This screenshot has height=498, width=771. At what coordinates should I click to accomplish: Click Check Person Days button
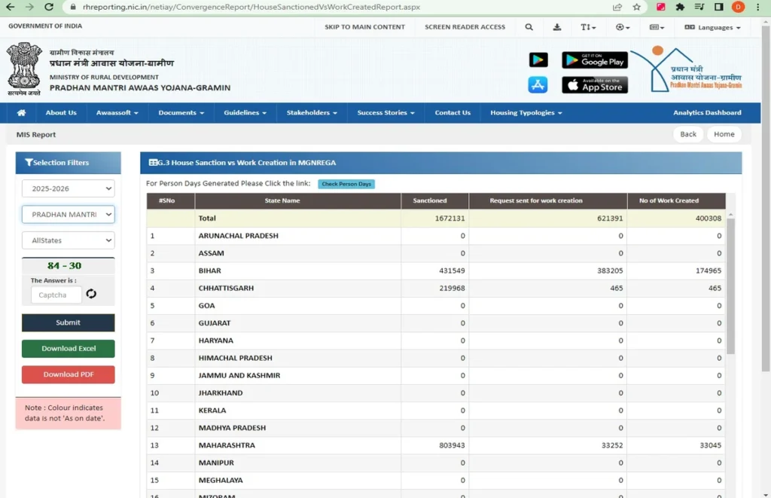click(x=346, y=184)
